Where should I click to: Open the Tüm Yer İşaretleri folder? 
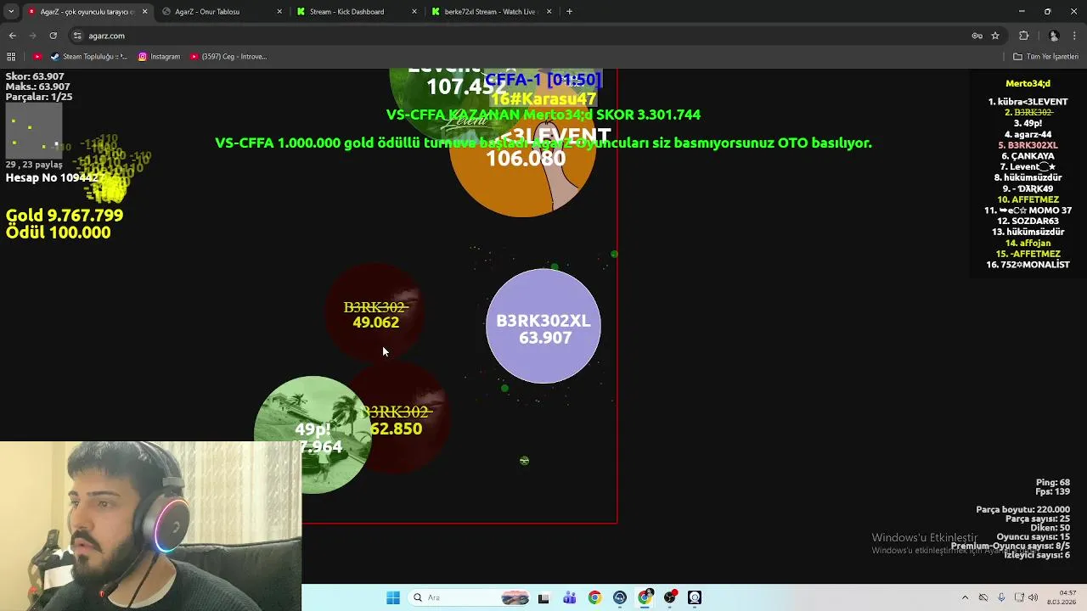pyautogui.click(x=1045, y=57)
